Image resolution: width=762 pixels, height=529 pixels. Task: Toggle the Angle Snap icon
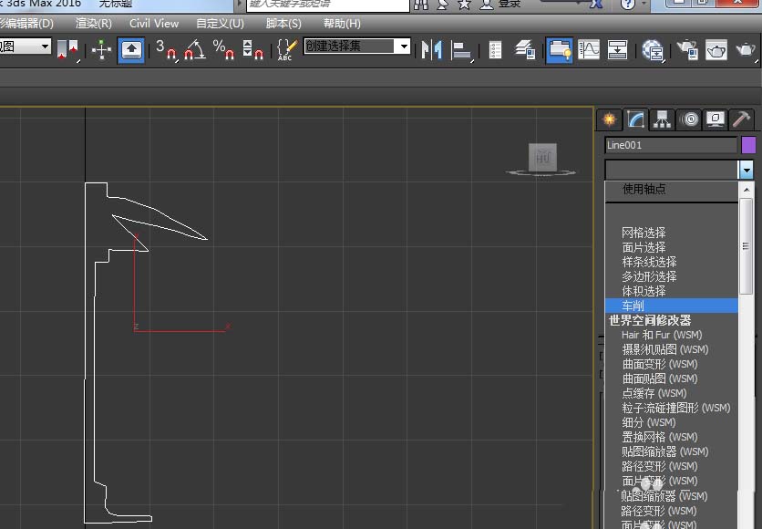(x=195, y=49)
